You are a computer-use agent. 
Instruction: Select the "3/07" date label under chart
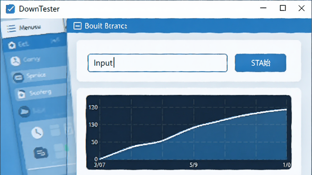coord(100,165)
